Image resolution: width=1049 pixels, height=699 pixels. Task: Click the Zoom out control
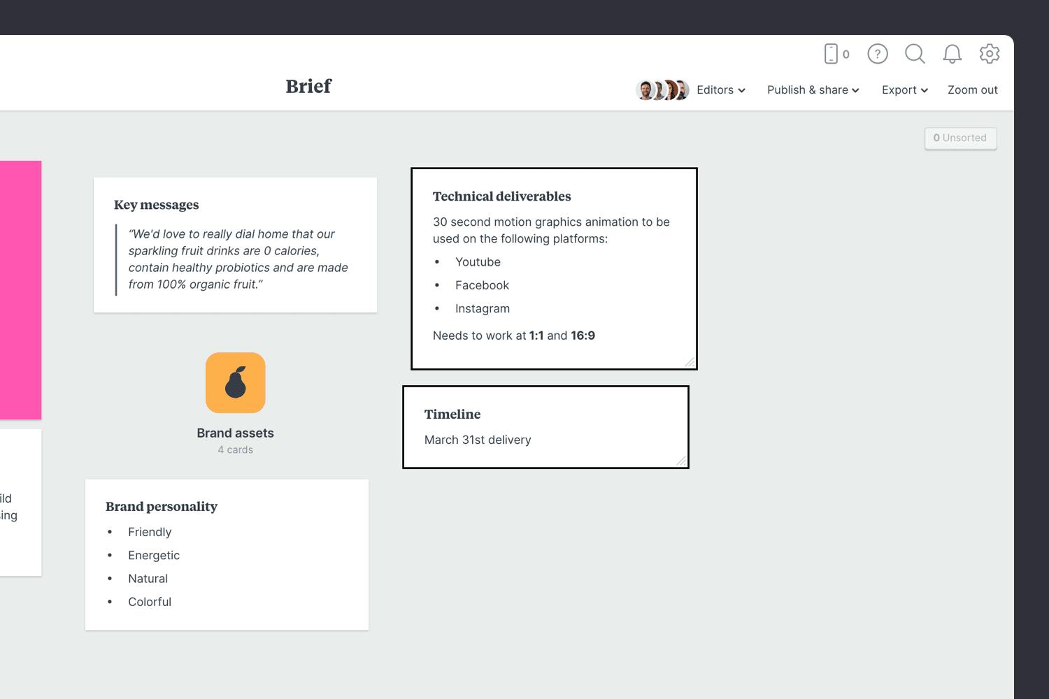click(972, 89)
